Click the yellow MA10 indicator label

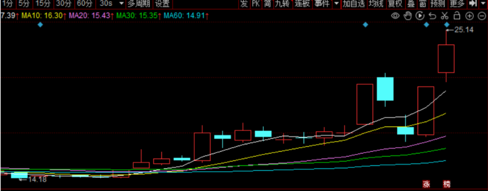[x=44, y=15]
